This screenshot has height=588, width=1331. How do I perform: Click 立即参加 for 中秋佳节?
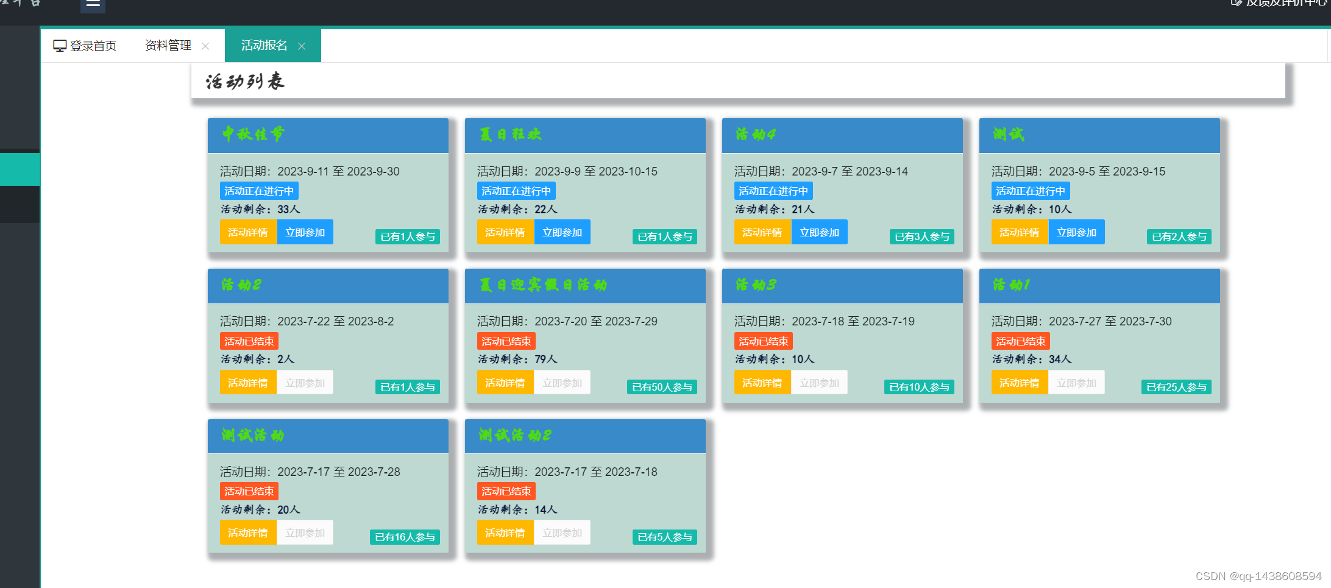[x=305, y=232]
